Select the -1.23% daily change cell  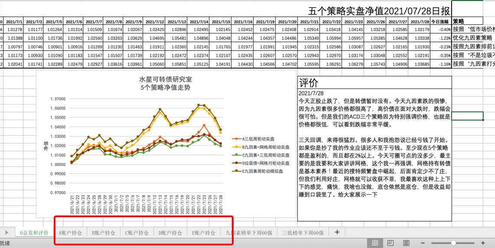(x=441, y=38)
